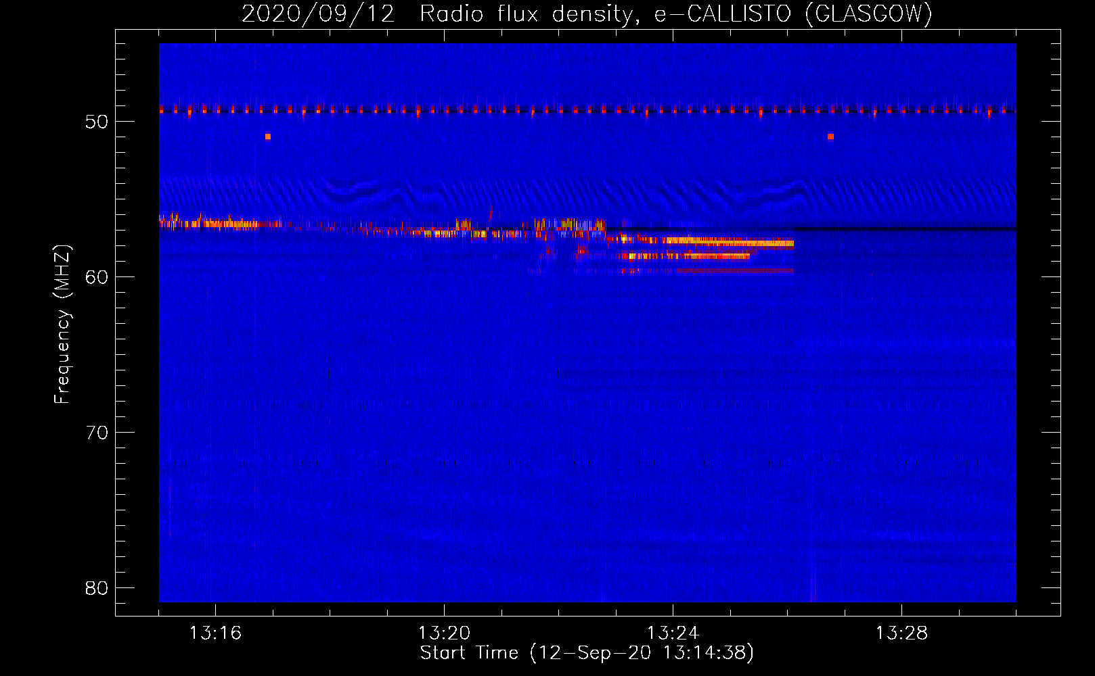
Task: Click the isolated orange marker near 13:27
Action: [x=830, y=137]
